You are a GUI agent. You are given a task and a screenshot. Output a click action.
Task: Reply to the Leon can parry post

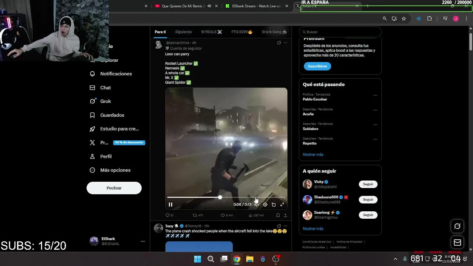(169, 215)
